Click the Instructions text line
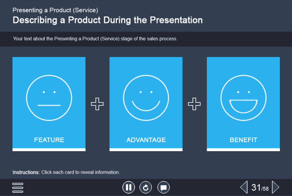The image size is (292, 196). pos(66,172)
